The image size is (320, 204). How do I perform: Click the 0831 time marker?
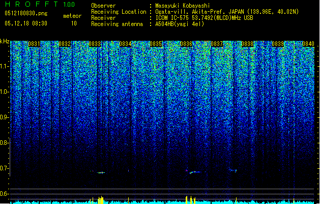click(34, 44)
